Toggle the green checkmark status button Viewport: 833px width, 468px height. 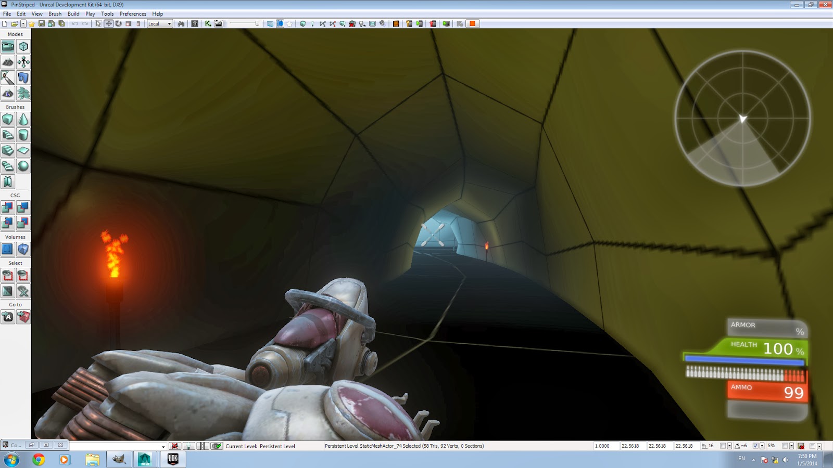[217, 446]
